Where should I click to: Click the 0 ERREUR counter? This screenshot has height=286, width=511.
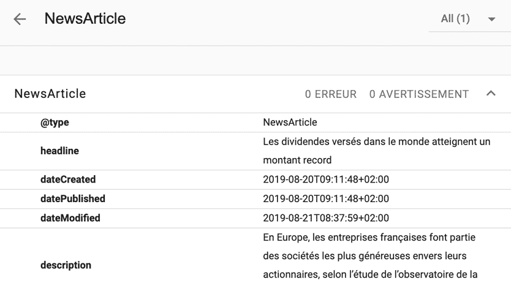[331, 94]
